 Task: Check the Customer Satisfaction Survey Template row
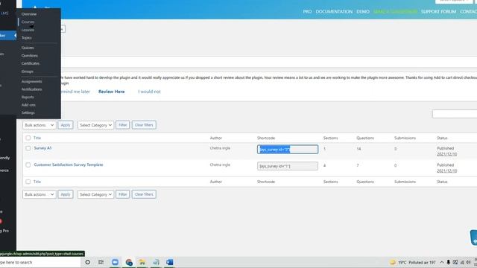pos(28,165)
